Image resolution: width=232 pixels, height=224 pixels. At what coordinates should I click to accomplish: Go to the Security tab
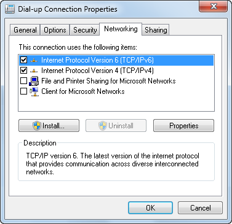tap(85, 30)
